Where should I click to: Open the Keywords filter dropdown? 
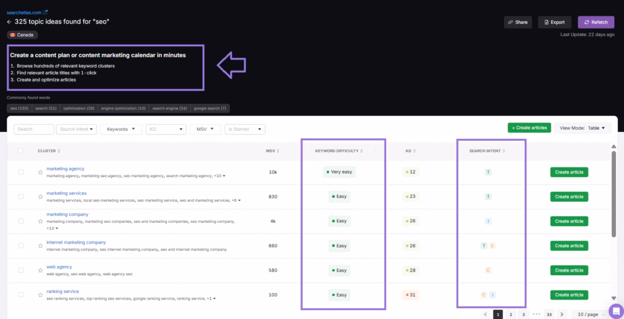(x=121, y=129)
